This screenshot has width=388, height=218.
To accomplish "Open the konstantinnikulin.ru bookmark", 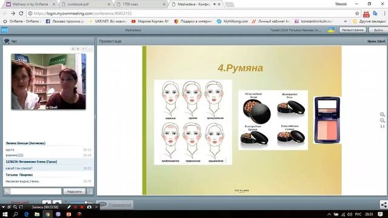I will coord(314,22).
